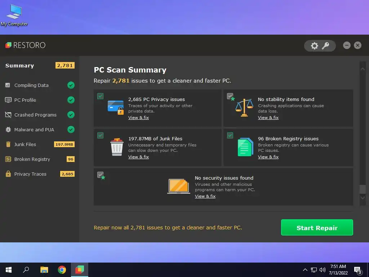Click the volume speaker tray icon
Screen dimensions: 369x277
click(323, 270)
